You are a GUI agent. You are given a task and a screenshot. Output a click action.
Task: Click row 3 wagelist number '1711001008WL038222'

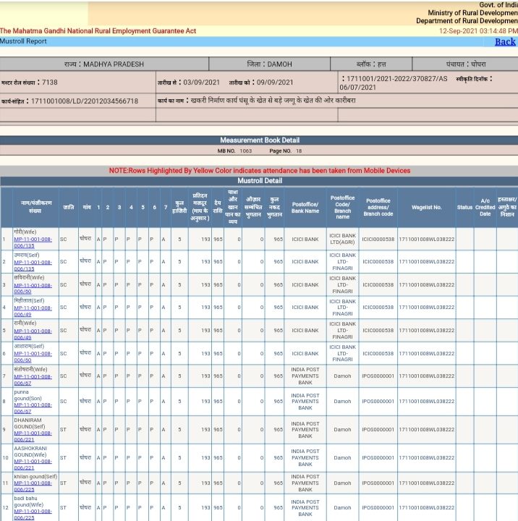(426, 285)
